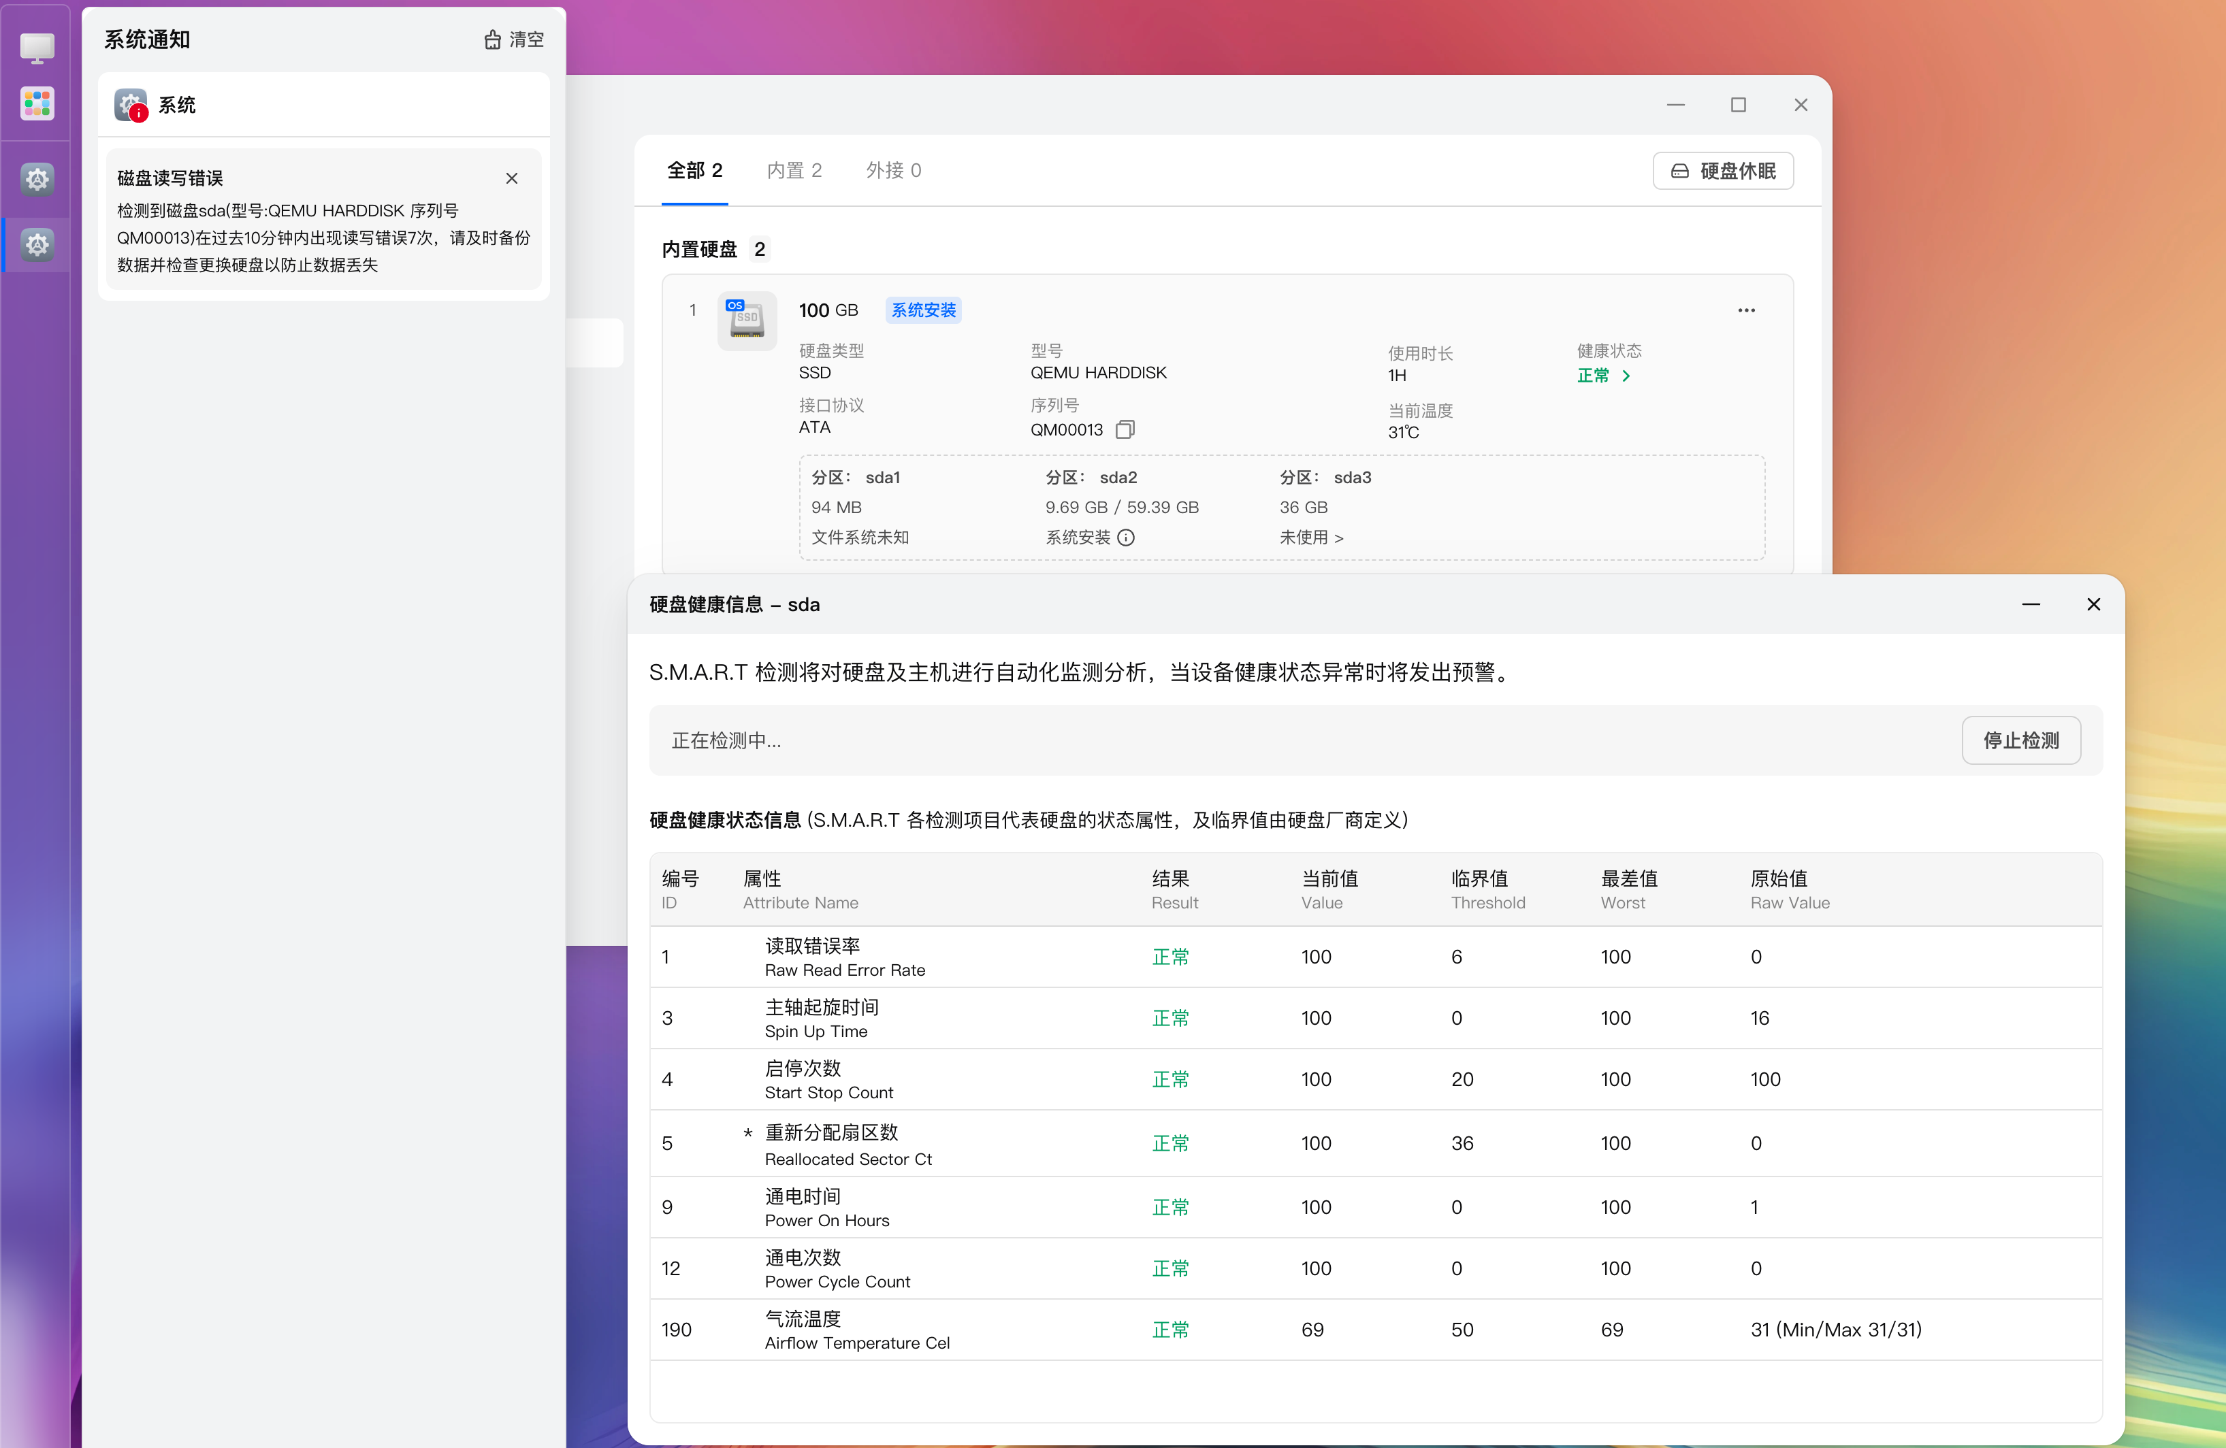Open the three-dot menu for disk 1
This screenshot has height=1448, width=2226.
click(x=1745, y=310)
